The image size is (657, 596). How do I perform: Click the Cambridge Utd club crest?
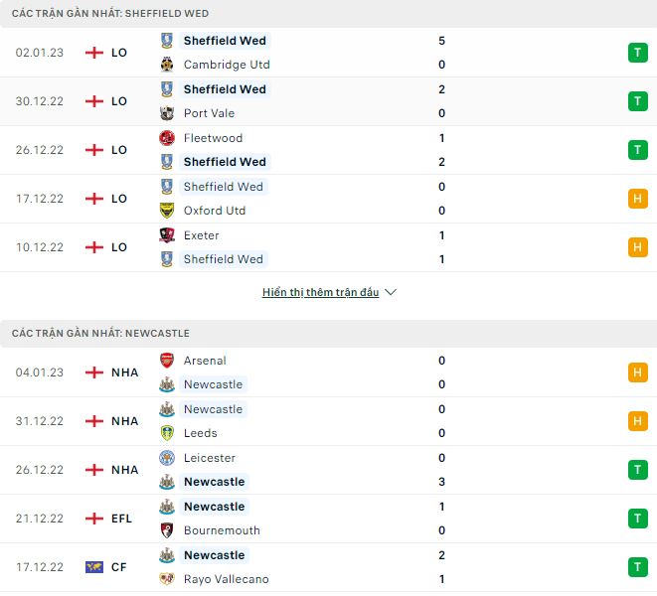(167, 65)
